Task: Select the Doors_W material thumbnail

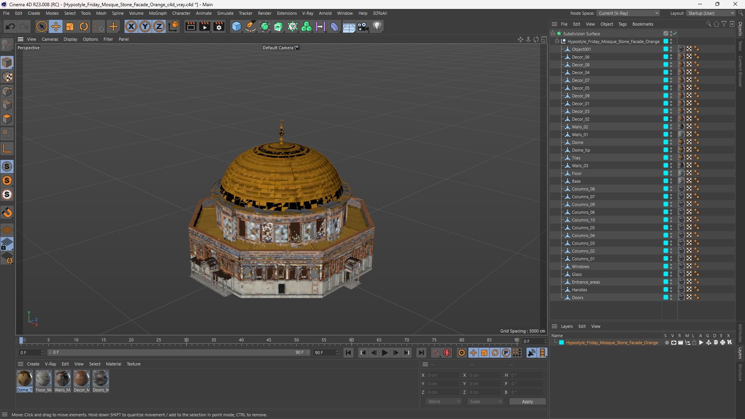Action: [100, 381]
